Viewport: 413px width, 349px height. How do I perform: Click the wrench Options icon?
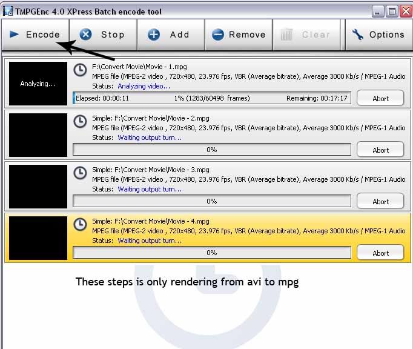click(x=358, y=35)
